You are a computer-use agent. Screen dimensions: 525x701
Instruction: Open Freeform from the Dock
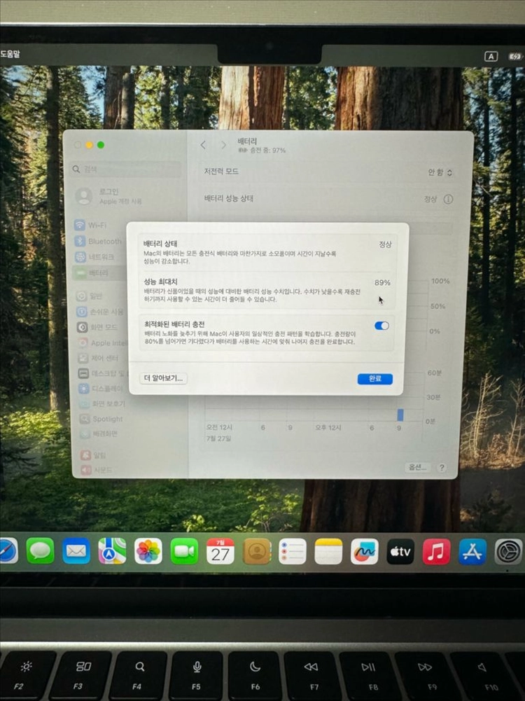point(365,551)
